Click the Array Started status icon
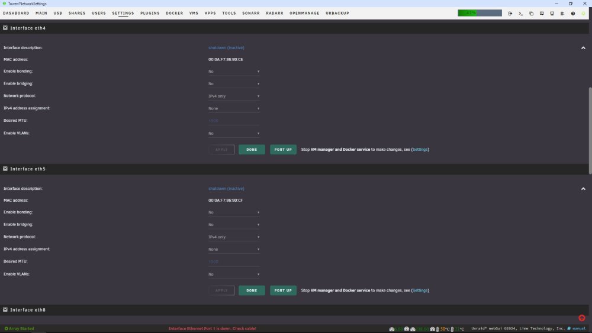 click(6, 328)
